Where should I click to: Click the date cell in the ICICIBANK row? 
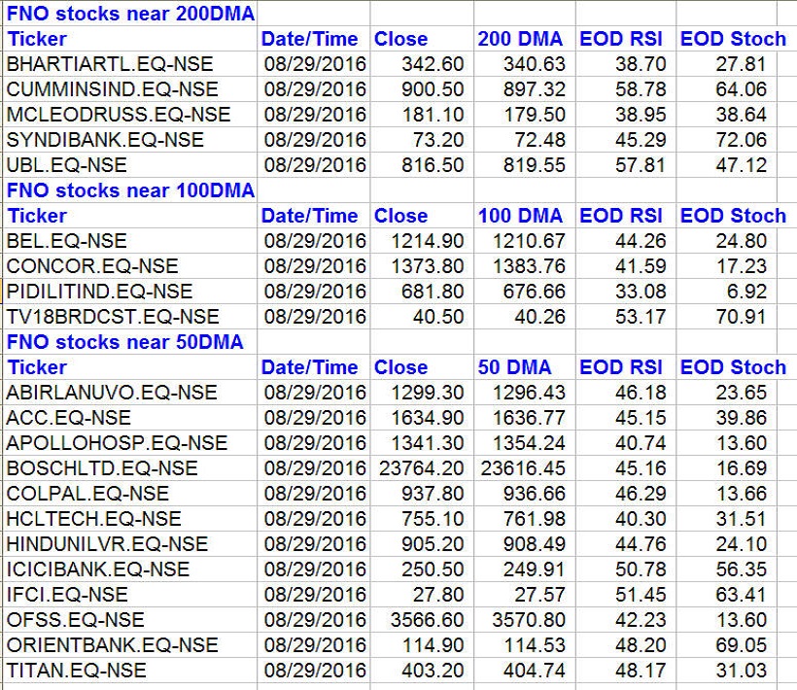click(x=315, y=569)
